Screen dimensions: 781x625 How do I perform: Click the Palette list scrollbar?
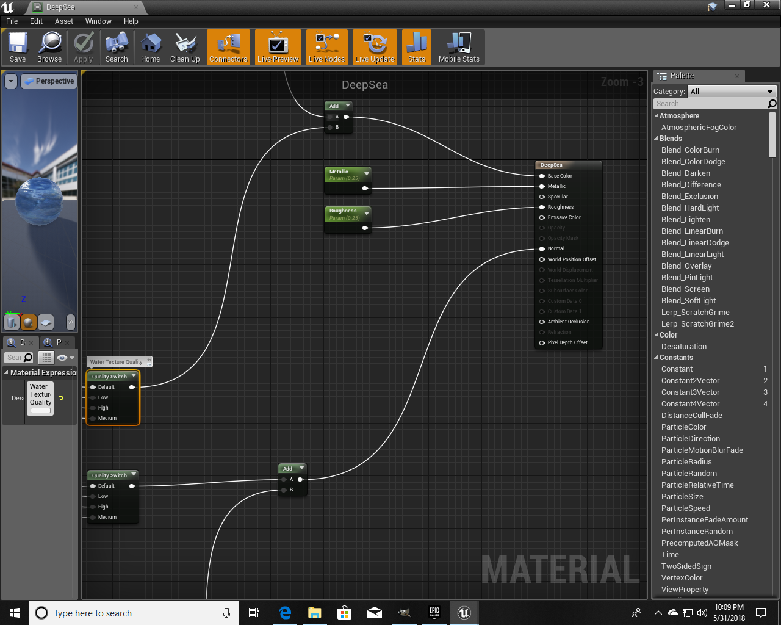[x=772, y=134]
